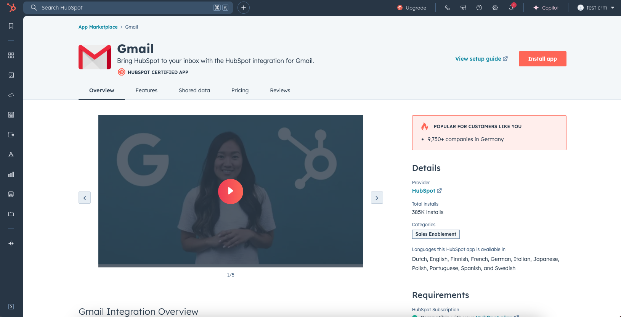Click the '1/5' slide counter
Viewport: 621px width, 317px height.
click(231, 275)
